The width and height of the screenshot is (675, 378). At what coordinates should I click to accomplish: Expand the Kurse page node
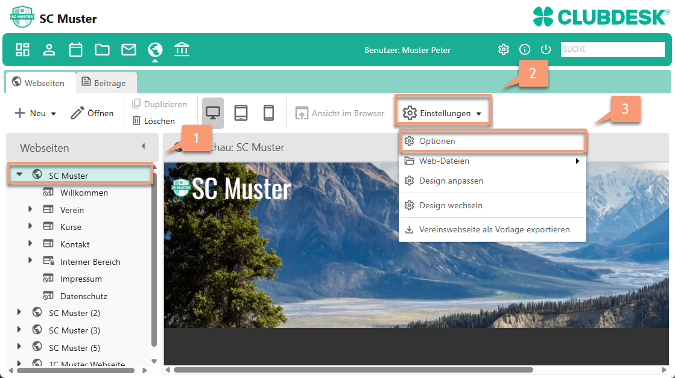pyautogui.click(x=30, y=226)
